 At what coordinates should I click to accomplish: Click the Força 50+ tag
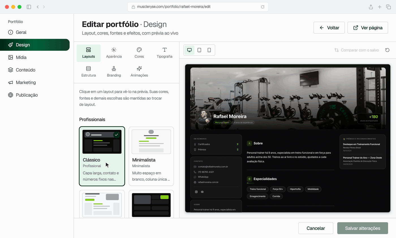click(x=278, y=189)
